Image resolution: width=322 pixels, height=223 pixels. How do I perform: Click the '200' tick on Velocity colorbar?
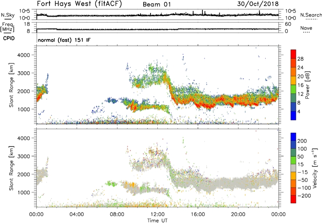[302, 141]
